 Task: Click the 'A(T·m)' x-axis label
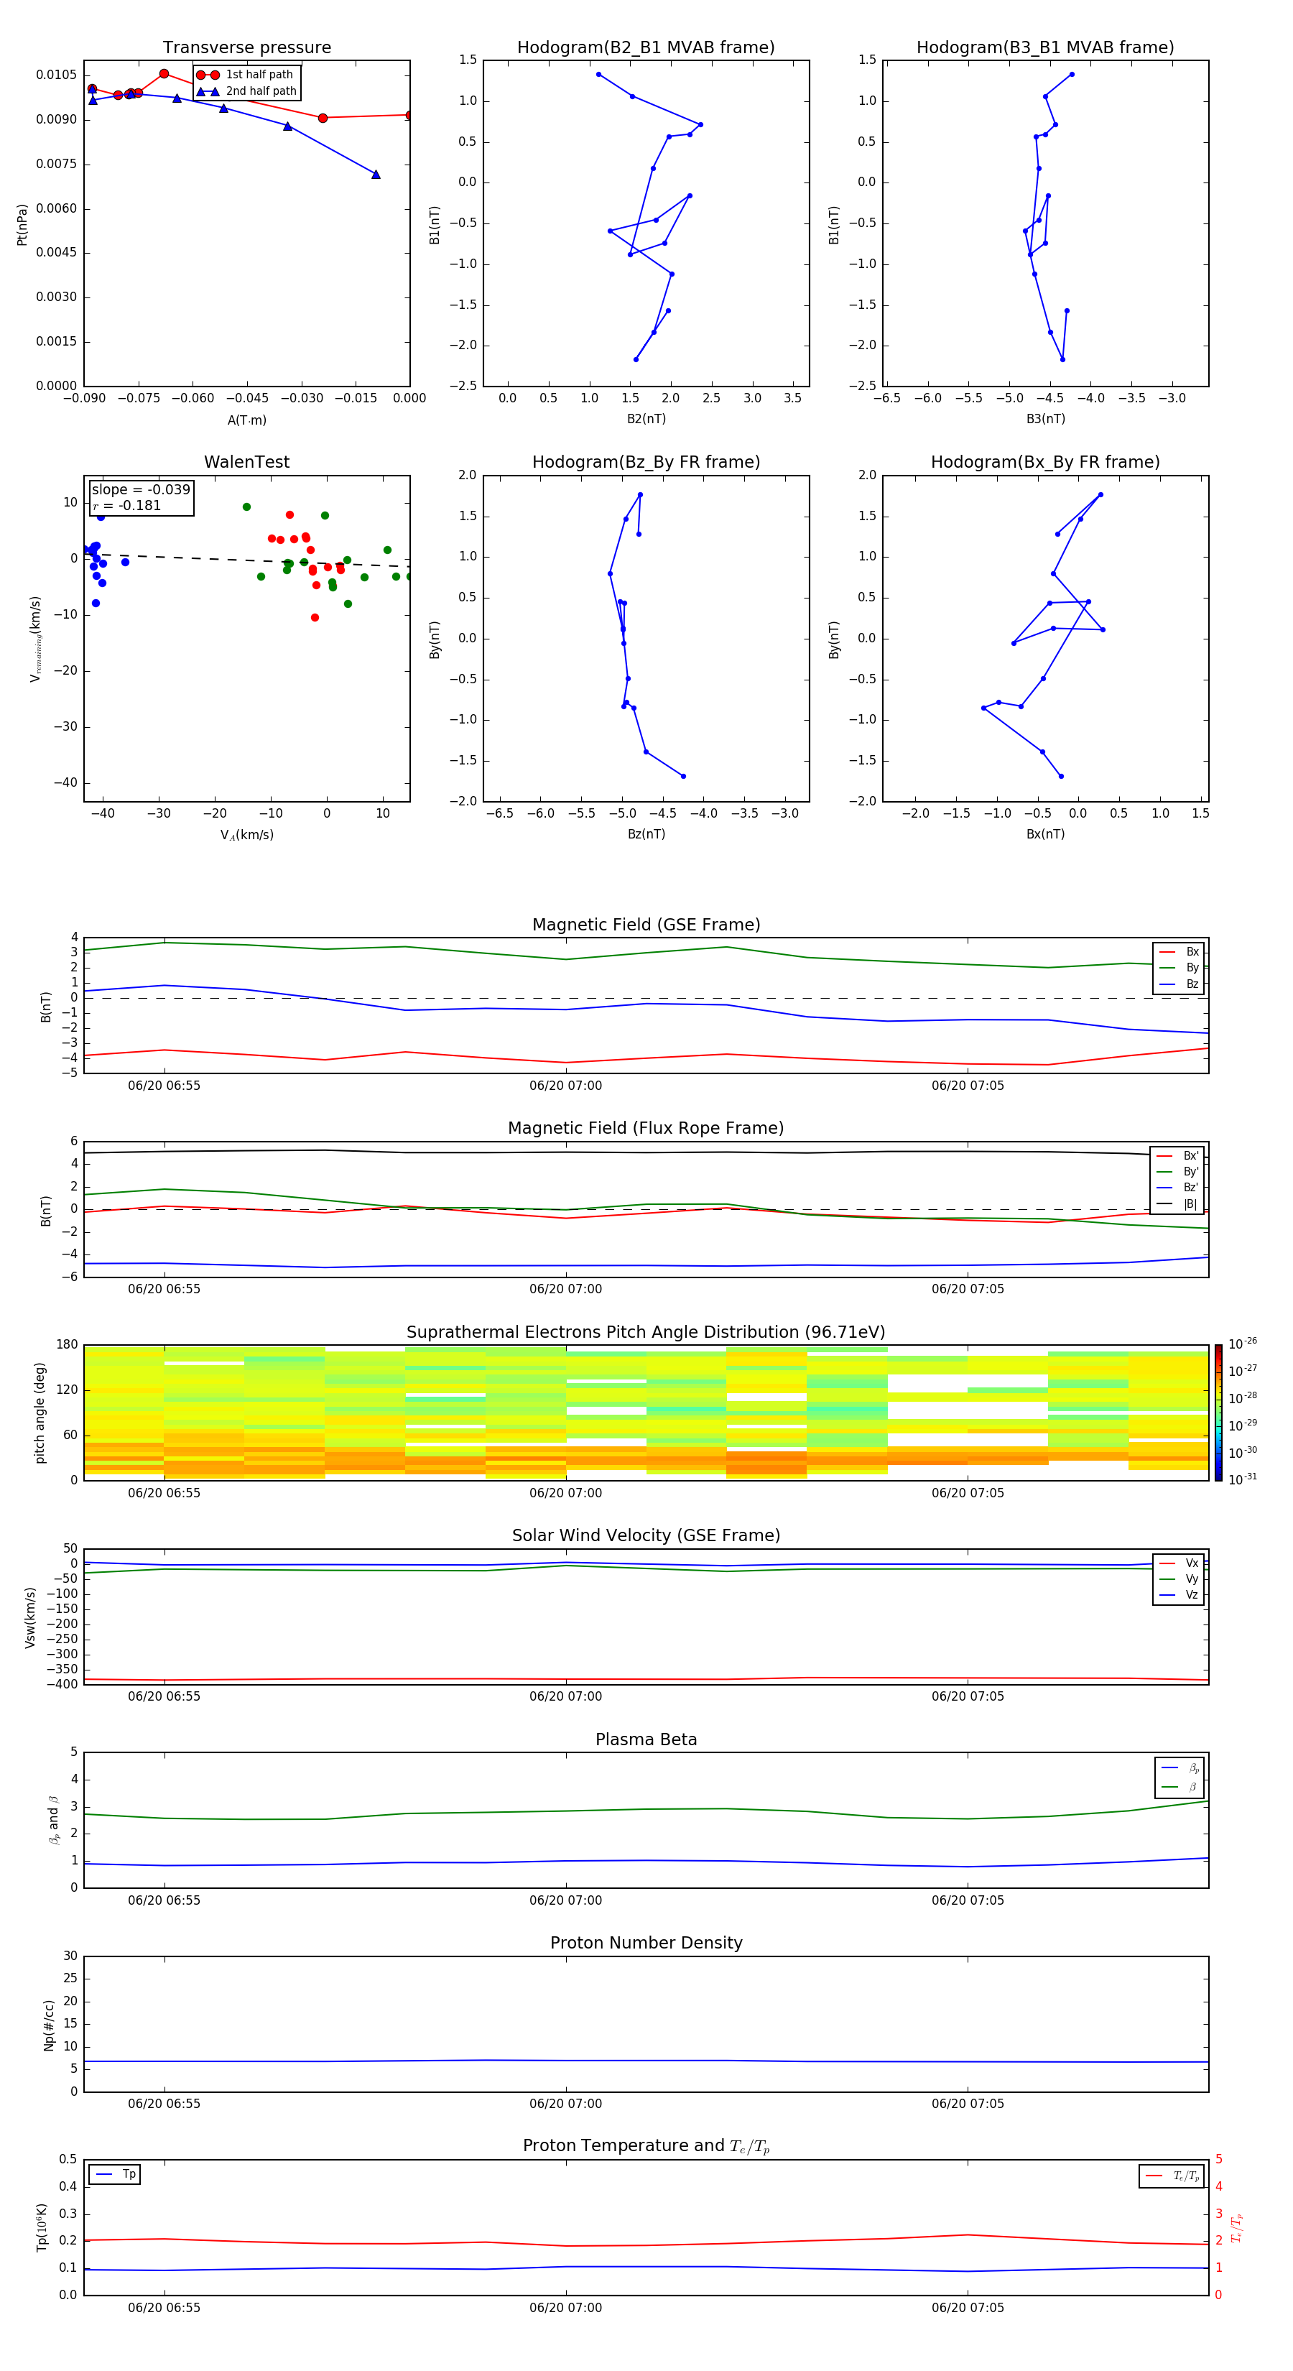click(x=246, y=420)
